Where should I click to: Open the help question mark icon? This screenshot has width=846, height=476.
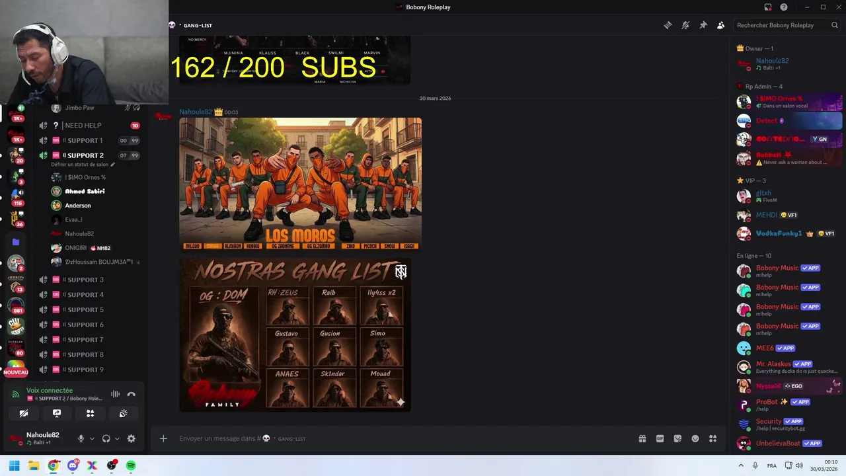pyautogui.click(x=784, y=7)
